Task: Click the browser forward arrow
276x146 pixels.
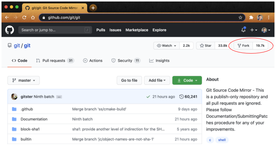Action: pyautogui.click(x=16, y=18)
